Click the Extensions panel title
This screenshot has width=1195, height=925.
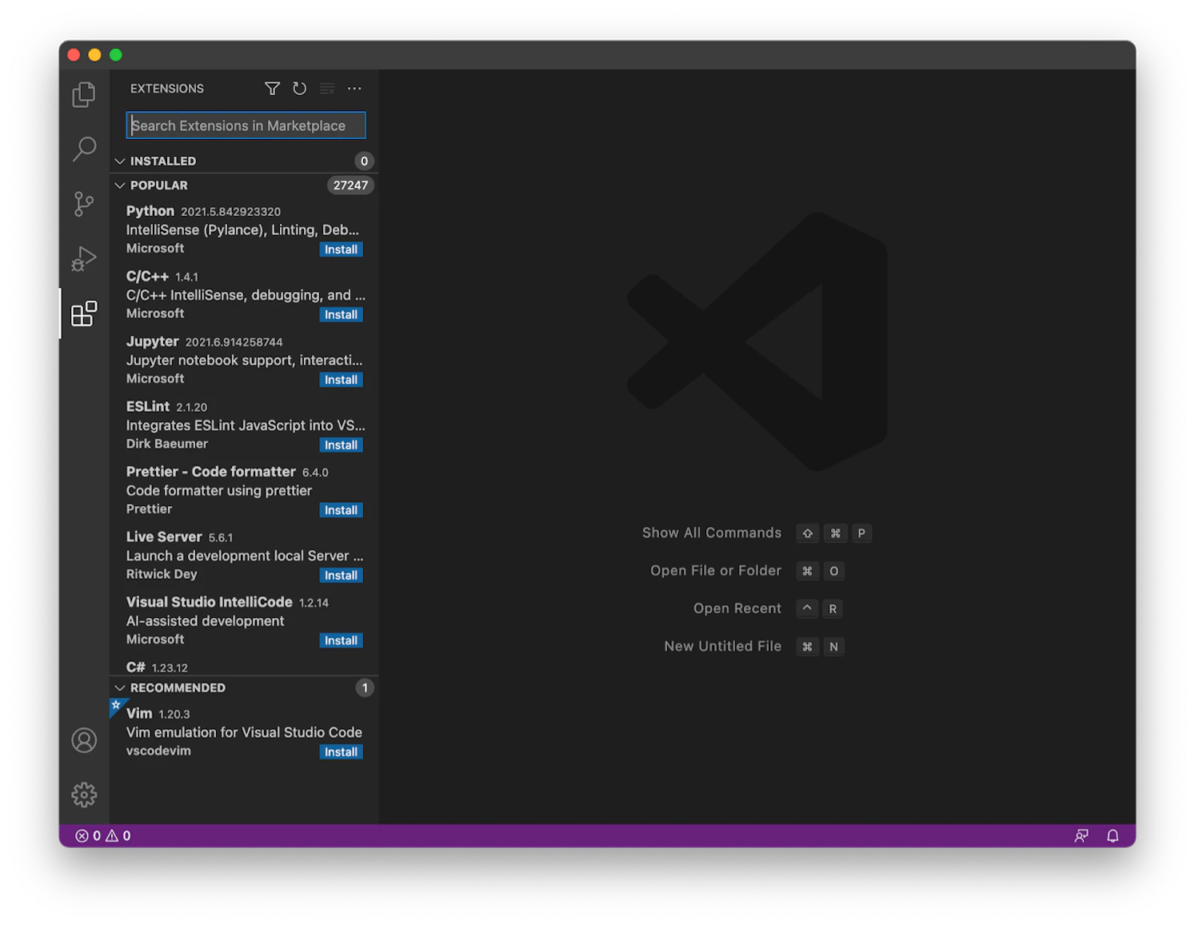pyautogui.click(x=167, y=89)
